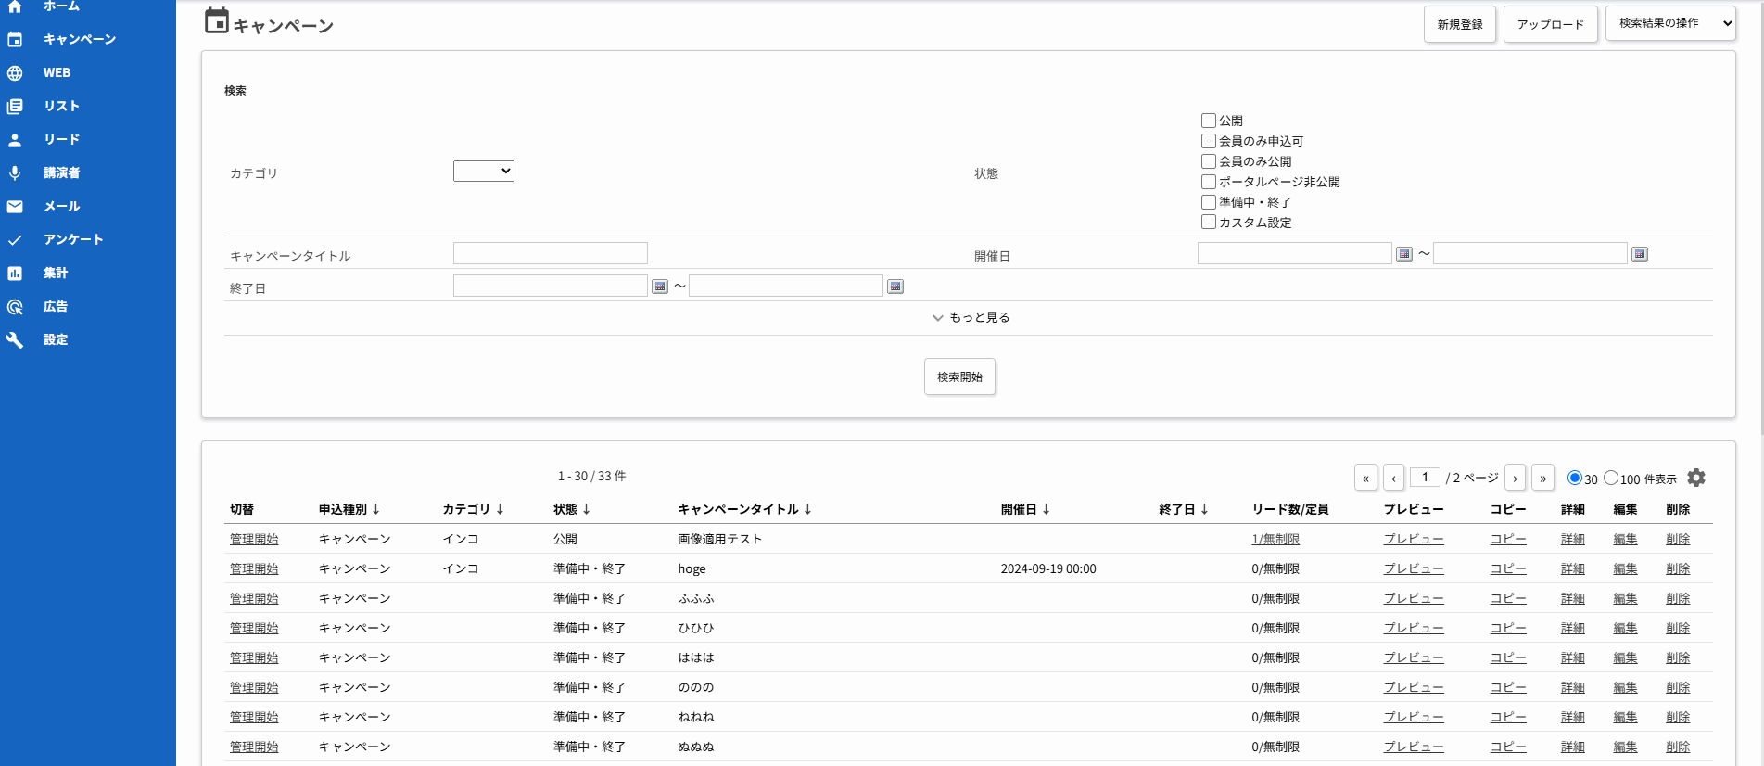Viewport: 1764px width, 766px height.
Task: Click the 新規登録 button
Action: click(x=1460, y=24)
